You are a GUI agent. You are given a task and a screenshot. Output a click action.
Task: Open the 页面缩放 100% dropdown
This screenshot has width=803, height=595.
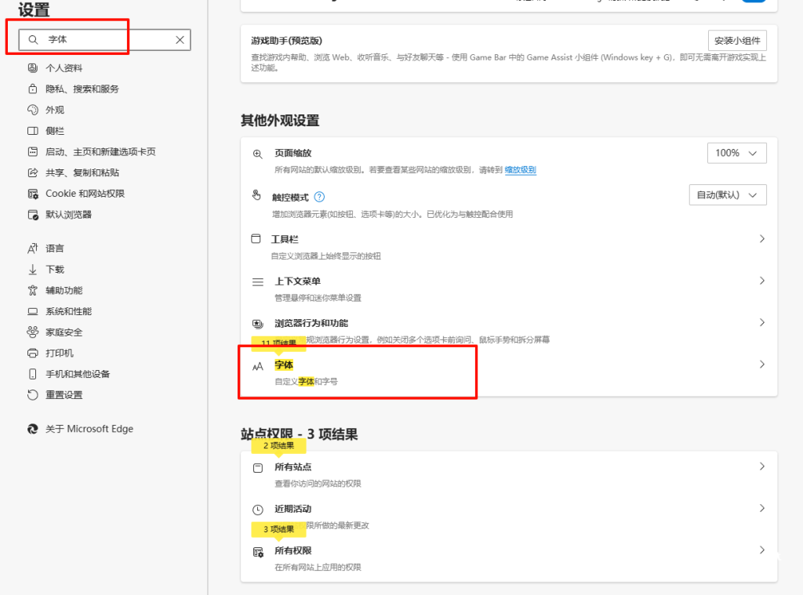pyautogui.click(x=736, y=153)
